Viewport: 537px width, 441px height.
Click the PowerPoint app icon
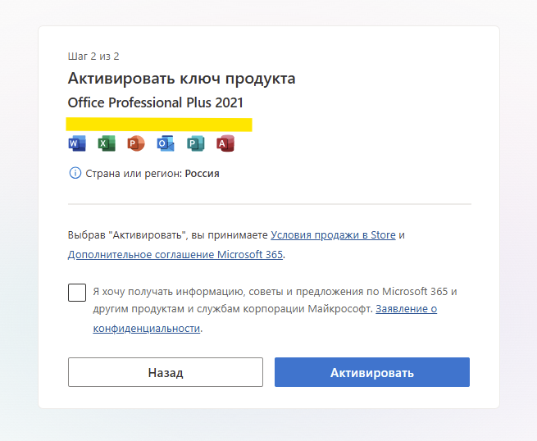[x=136, y=143]
